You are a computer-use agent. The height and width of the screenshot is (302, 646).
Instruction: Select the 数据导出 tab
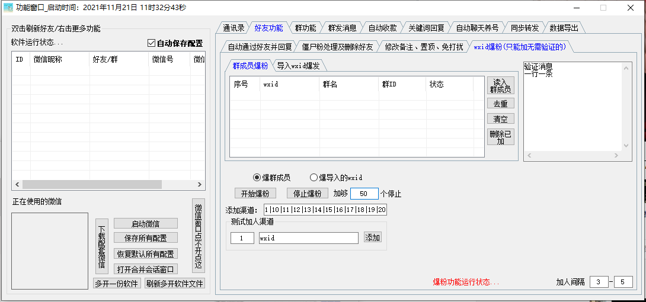click(564, 28)
